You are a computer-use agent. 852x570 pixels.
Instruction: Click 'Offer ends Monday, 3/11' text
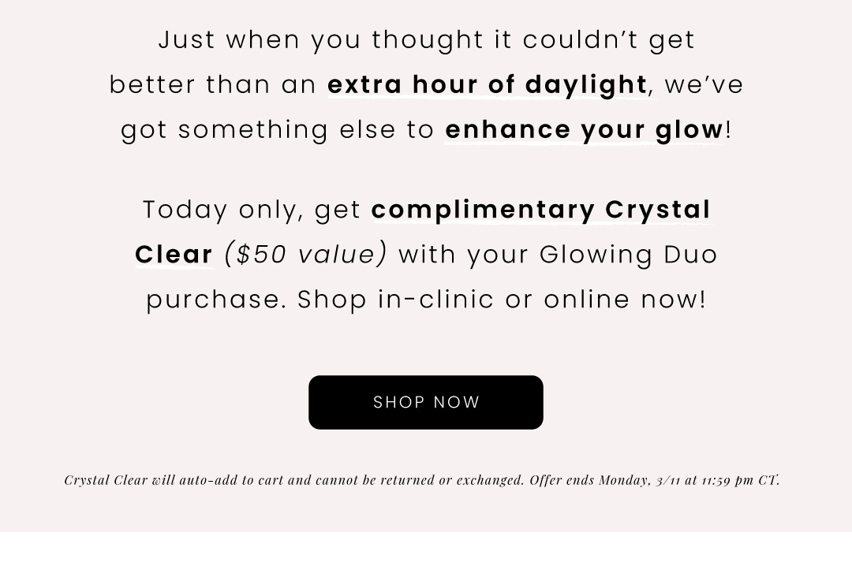click(605, 480)
